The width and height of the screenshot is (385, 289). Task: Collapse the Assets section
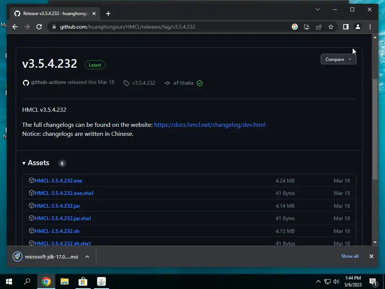(36, 163)
